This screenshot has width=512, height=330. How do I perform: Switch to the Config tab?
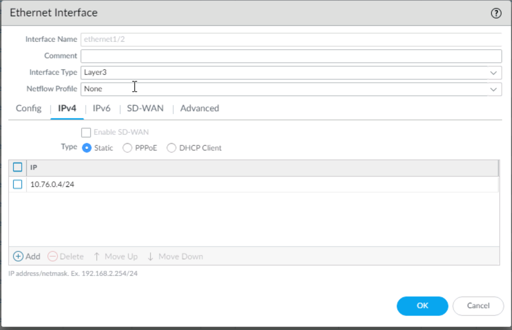coord(28,109)
